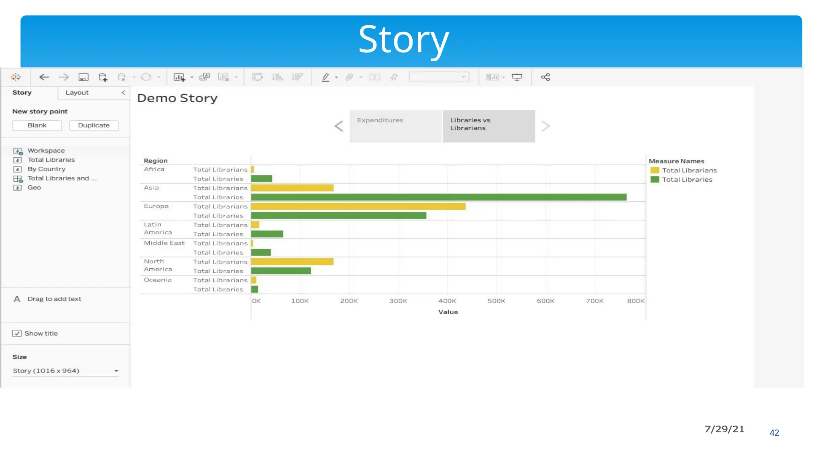Switch to the Layout tab
822x462 pixels.
77,93
